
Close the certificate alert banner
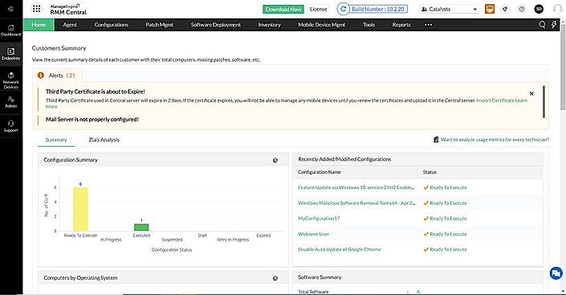pyautogui.click(x=531, y=94)
